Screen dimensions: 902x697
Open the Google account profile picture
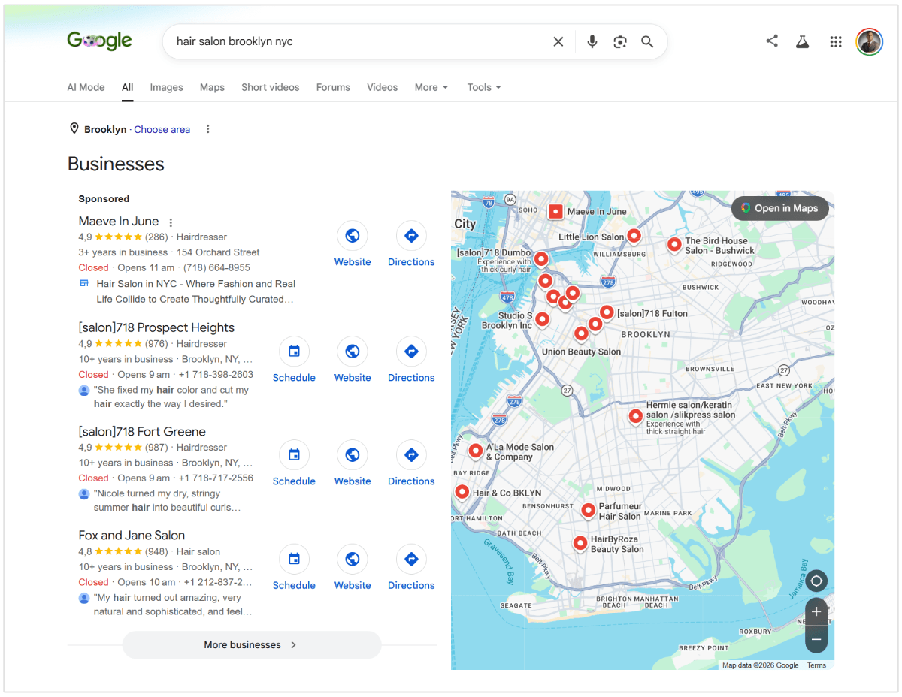pyautogui.click(x=869, y=42)
